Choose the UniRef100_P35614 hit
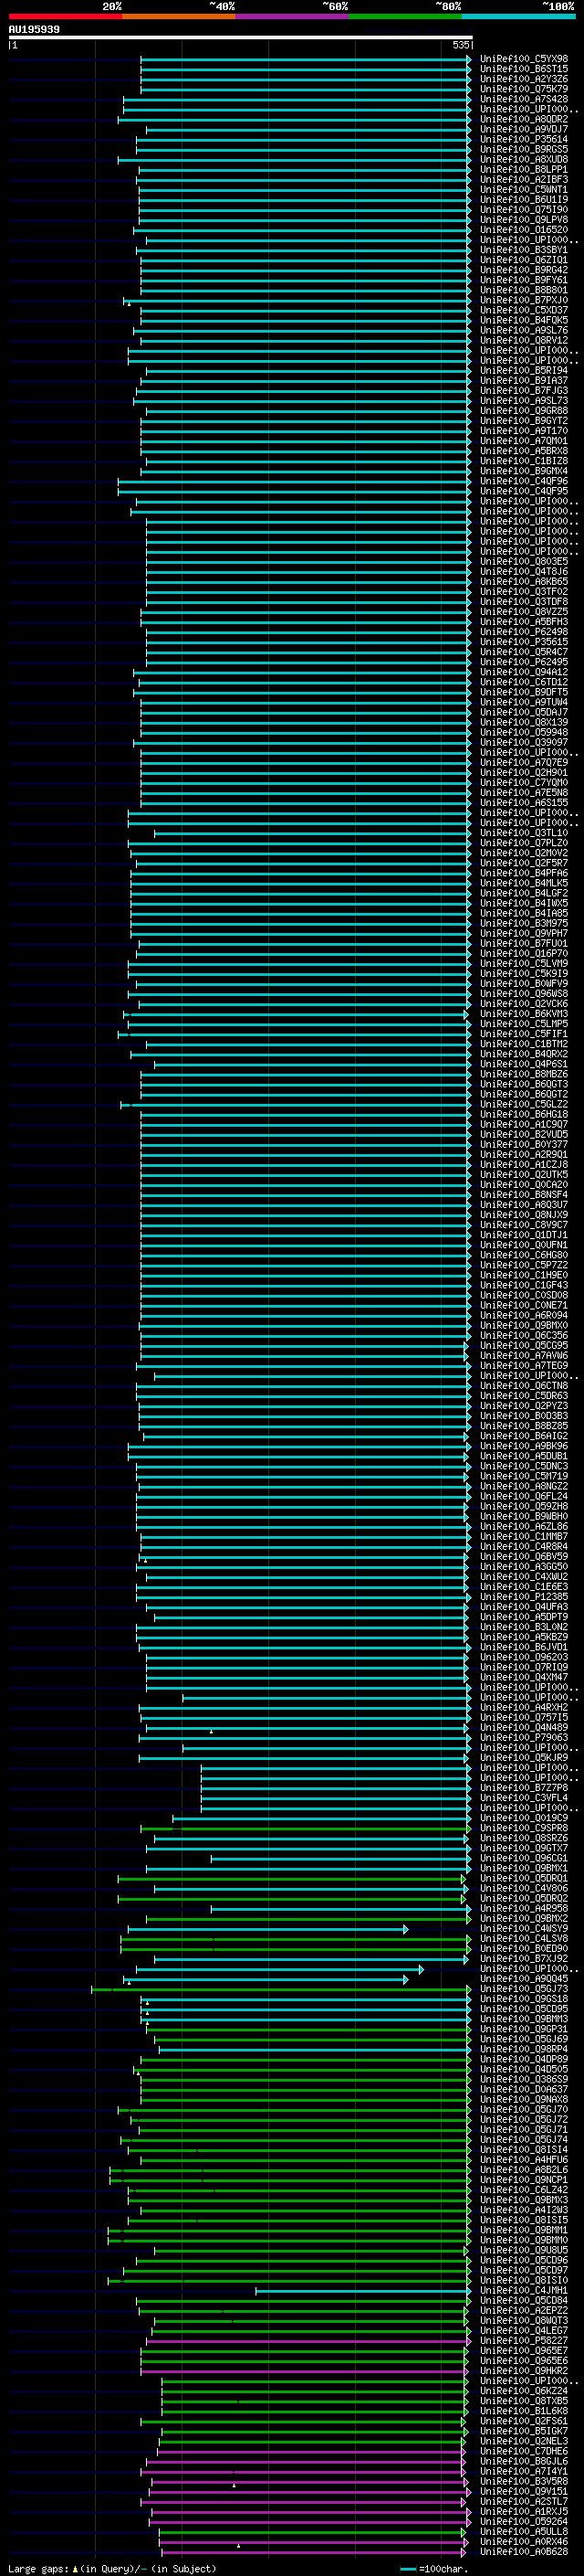The image size is (584, 2576). tap(524, 139)
